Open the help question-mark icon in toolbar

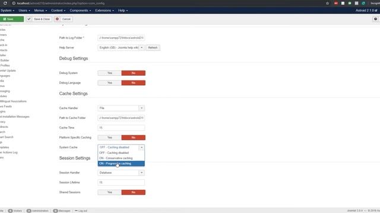pyautogui.click(x=375, y=19)
